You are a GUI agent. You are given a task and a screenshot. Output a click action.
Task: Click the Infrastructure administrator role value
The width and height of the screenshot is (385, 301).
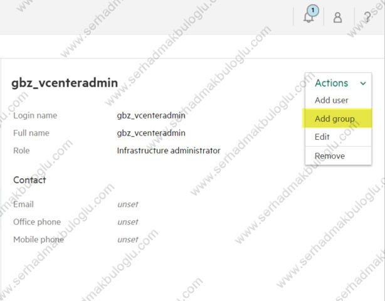point(169,150)
